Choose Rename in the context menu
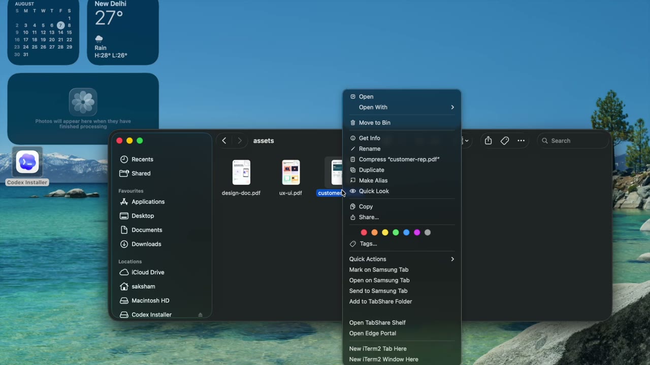This screenshot has height=365, width=650. 402,149
